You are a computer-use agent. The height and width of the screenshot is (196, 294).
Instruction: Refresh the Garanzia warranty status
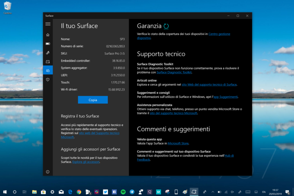coord(166,26)
